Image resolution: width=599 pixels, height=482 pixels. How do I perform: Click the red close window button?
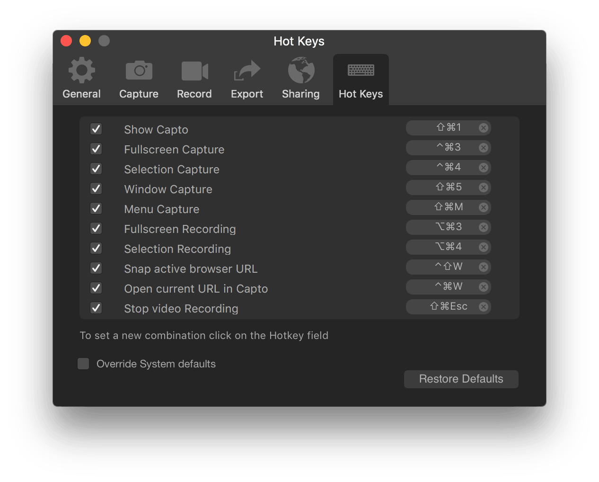tap(66, 41)
